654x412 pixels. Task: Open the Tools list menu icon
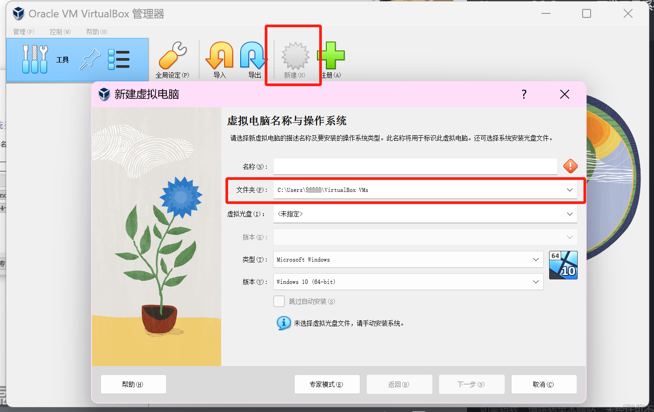(x=119, y=59)
